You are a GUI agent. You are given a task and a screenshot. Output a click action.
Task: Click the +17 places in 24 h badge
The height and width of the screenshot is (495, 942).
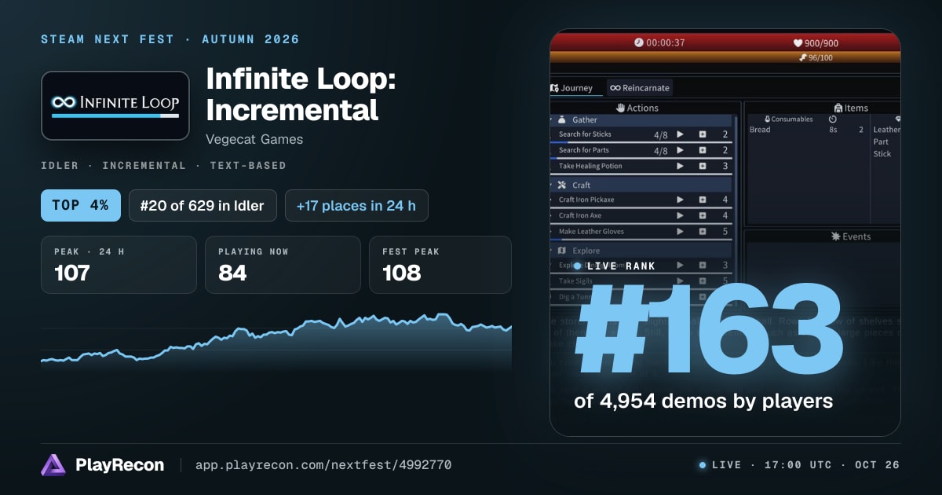pos(356,206)
